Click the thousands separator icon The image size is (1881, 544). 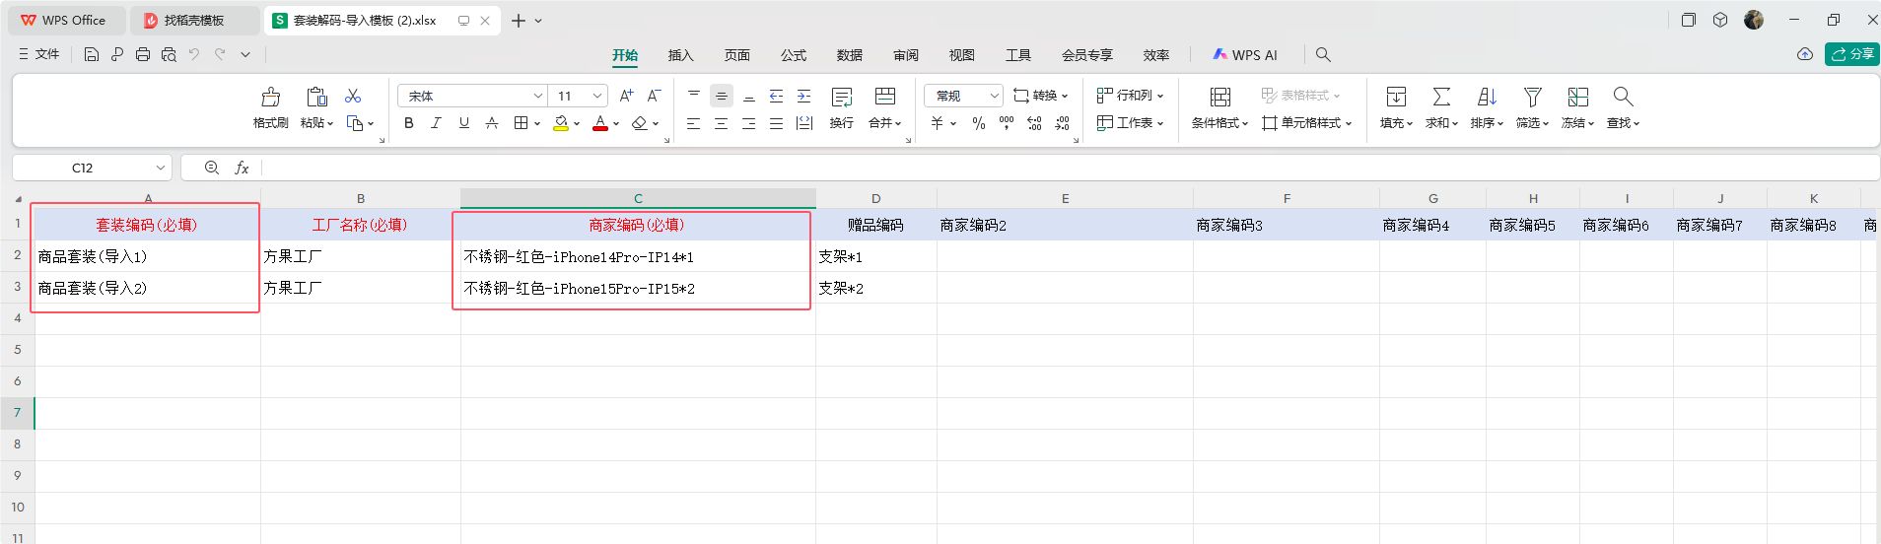click(x=1007, y=123)
